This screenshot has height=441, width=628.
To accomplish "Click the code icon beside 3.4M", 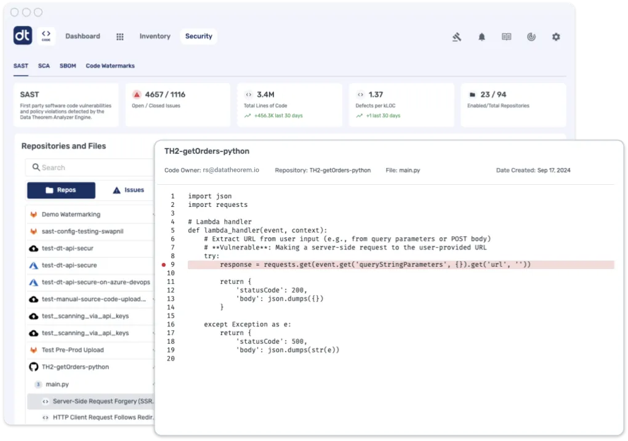I will click(x=248, y=94).
